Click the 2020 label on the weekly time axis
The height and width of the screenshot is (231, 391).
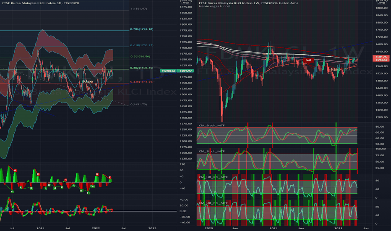[x=209, y=228]
